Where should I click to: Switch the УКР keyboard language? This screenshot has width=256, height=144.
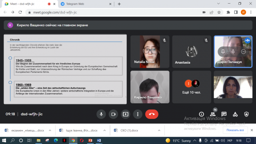230,140
